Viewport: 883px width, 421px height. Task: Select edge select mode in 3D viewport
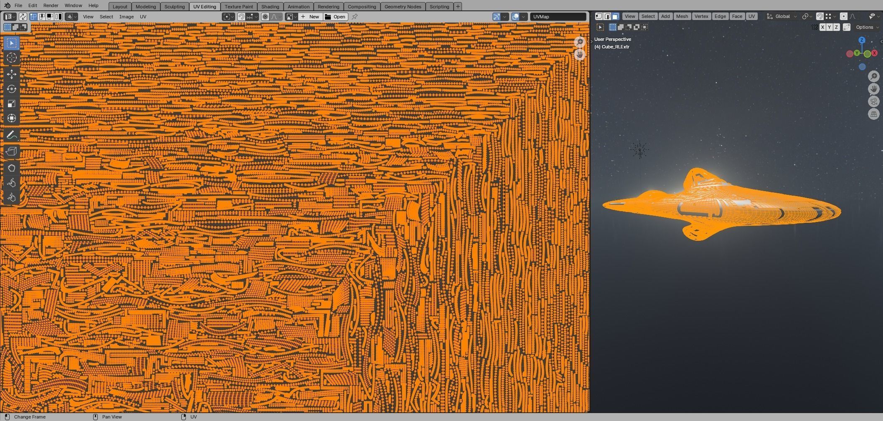click(607, 16)
